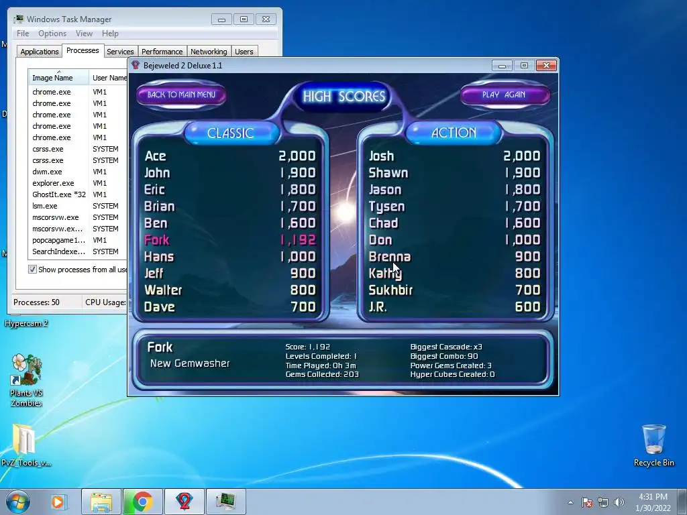687x515 pixels.
Task: Switch to the Services tab
Action: point(120,51)
